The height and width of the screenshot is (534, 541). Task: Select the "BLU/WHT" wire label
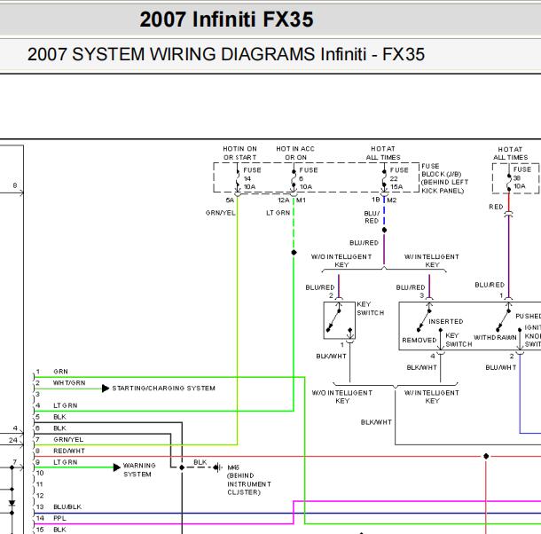point(501,367)
